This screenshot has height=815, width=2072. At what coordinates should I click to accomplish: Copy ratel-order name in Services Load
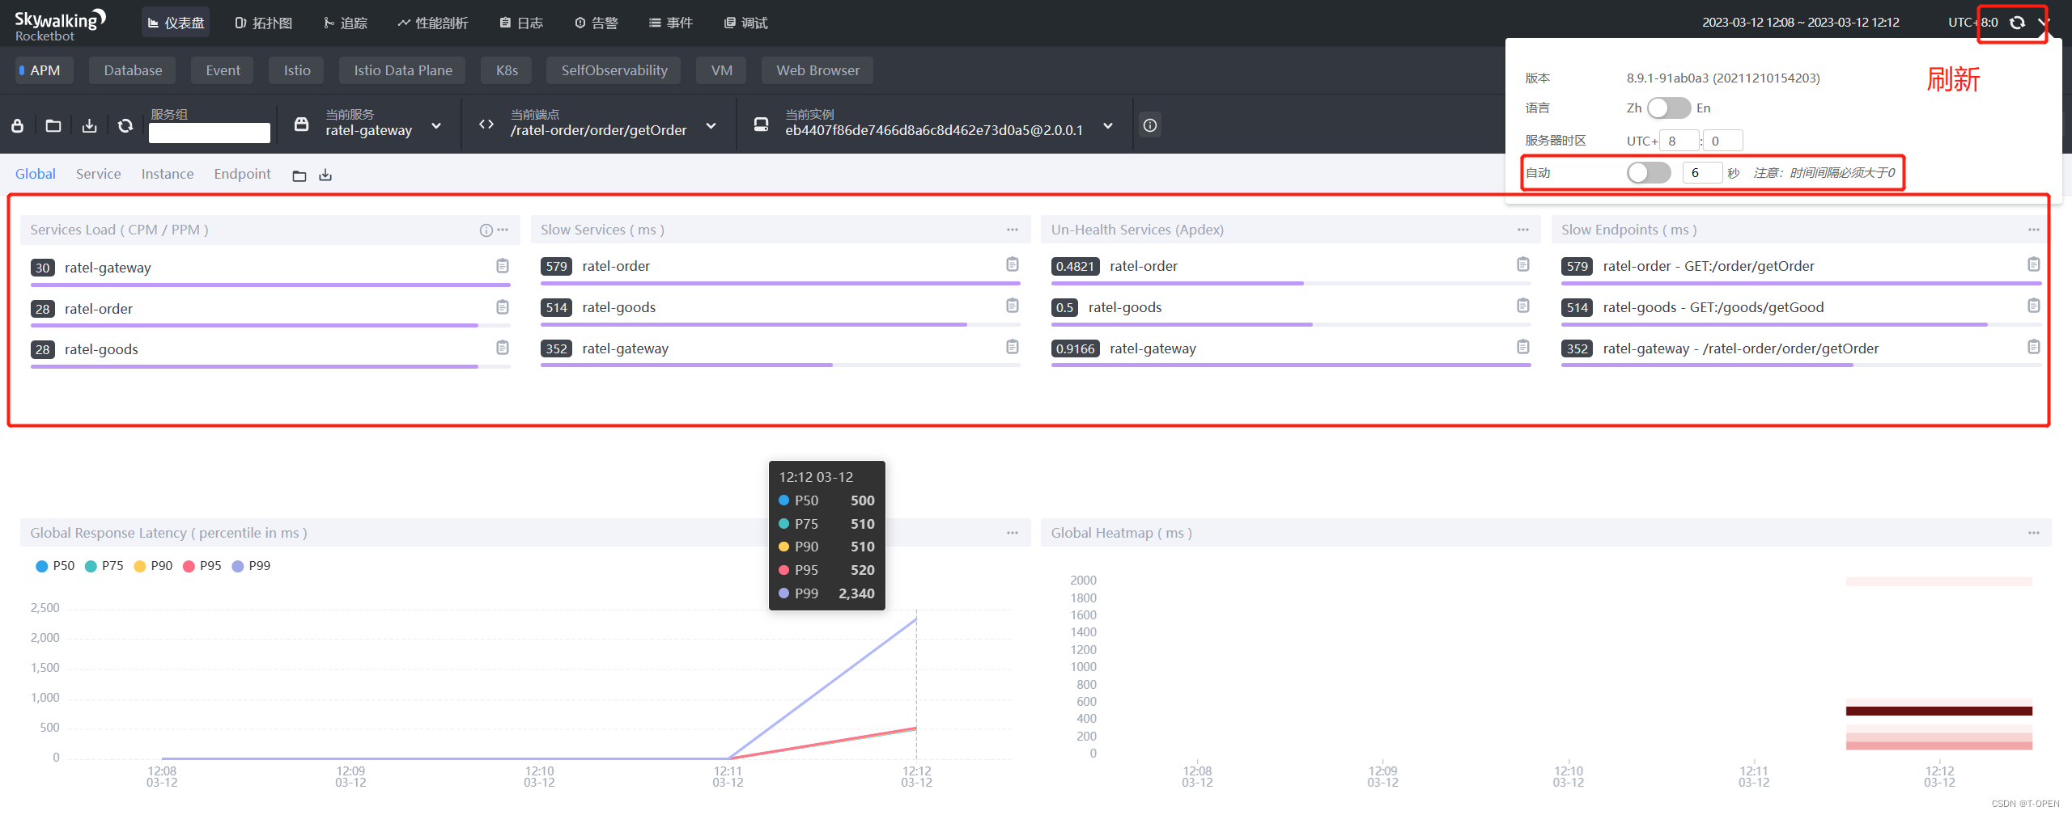503,307
